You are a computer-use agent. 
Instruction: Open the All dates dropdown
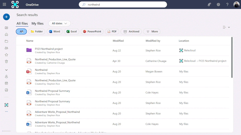[x=59, y=23]
